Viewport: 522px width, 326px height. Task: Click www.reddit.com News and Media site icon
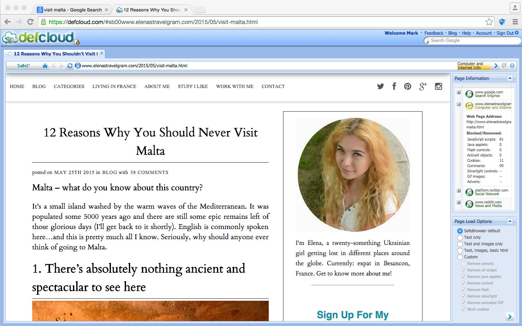click(x=469, y=204)
